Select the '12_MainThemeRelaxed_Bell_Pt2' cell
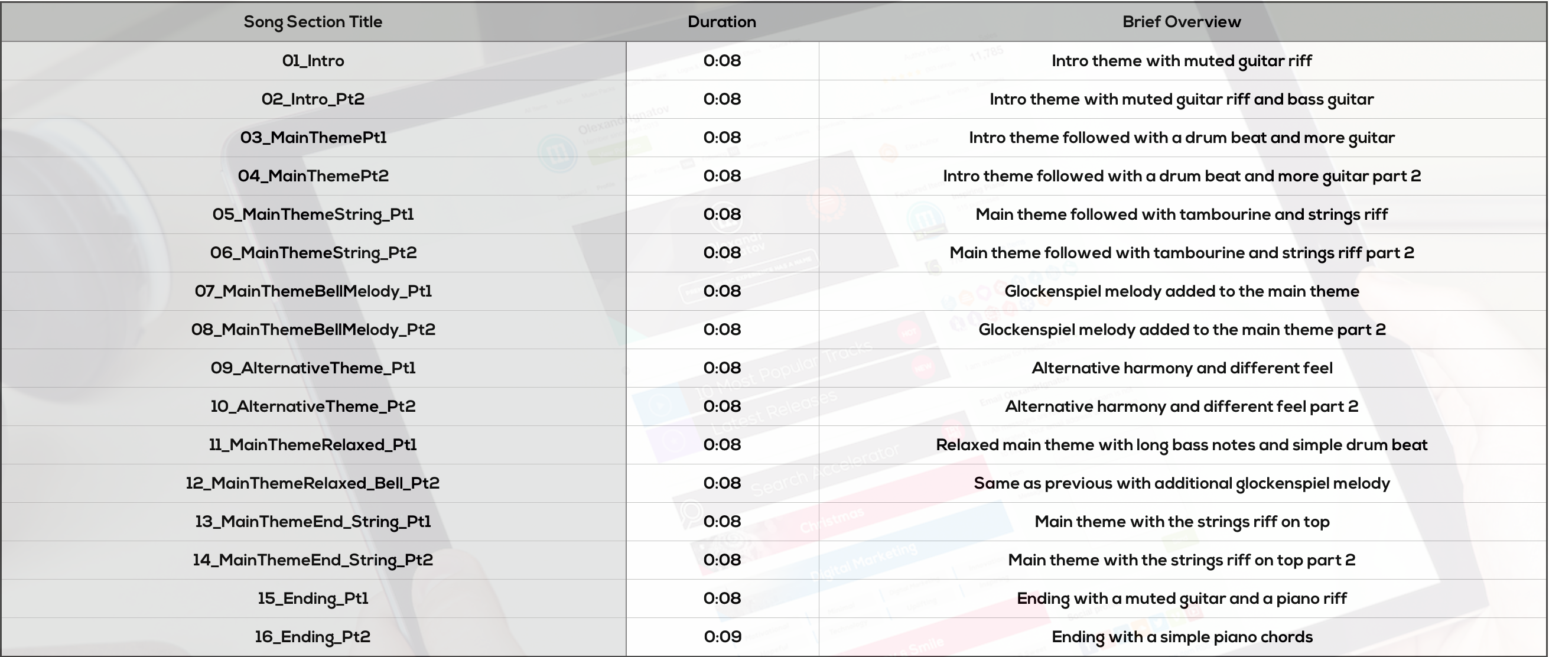The image size is (1549, 657). pos(313,484)
